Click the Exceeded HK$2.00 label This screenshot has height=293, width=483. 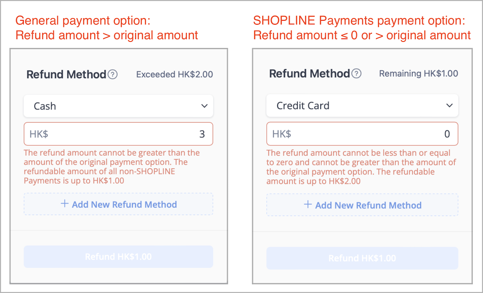tap(174, 74)
